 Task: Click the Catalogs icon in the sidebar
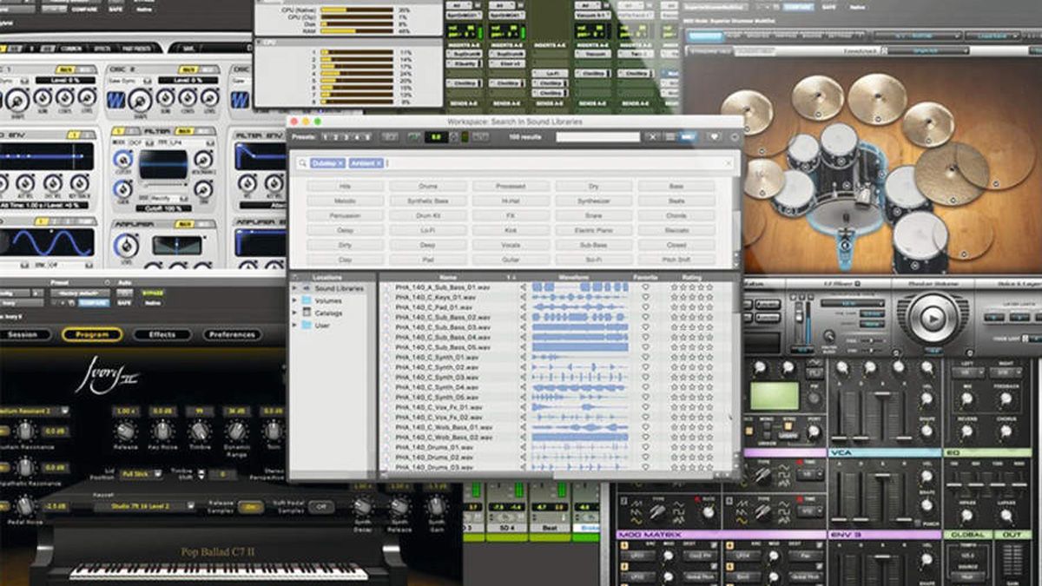[x=307, y=313]
